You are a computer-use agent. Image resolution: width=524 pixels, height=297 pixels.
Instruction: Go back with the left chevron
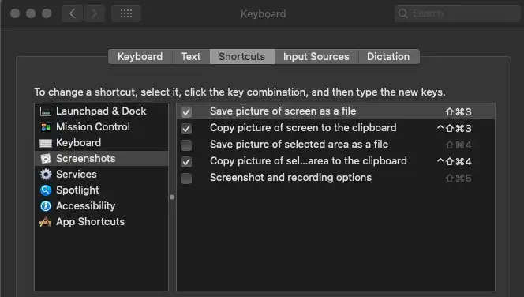pyautogui.click(x=73, y=13)
